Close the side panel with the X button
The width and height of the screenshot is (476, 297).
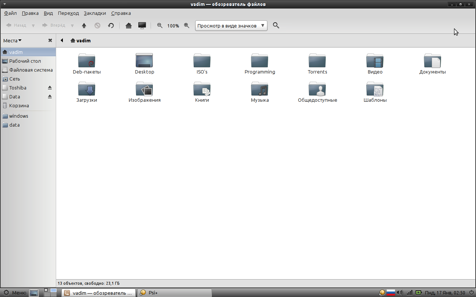tap(50, 40)
